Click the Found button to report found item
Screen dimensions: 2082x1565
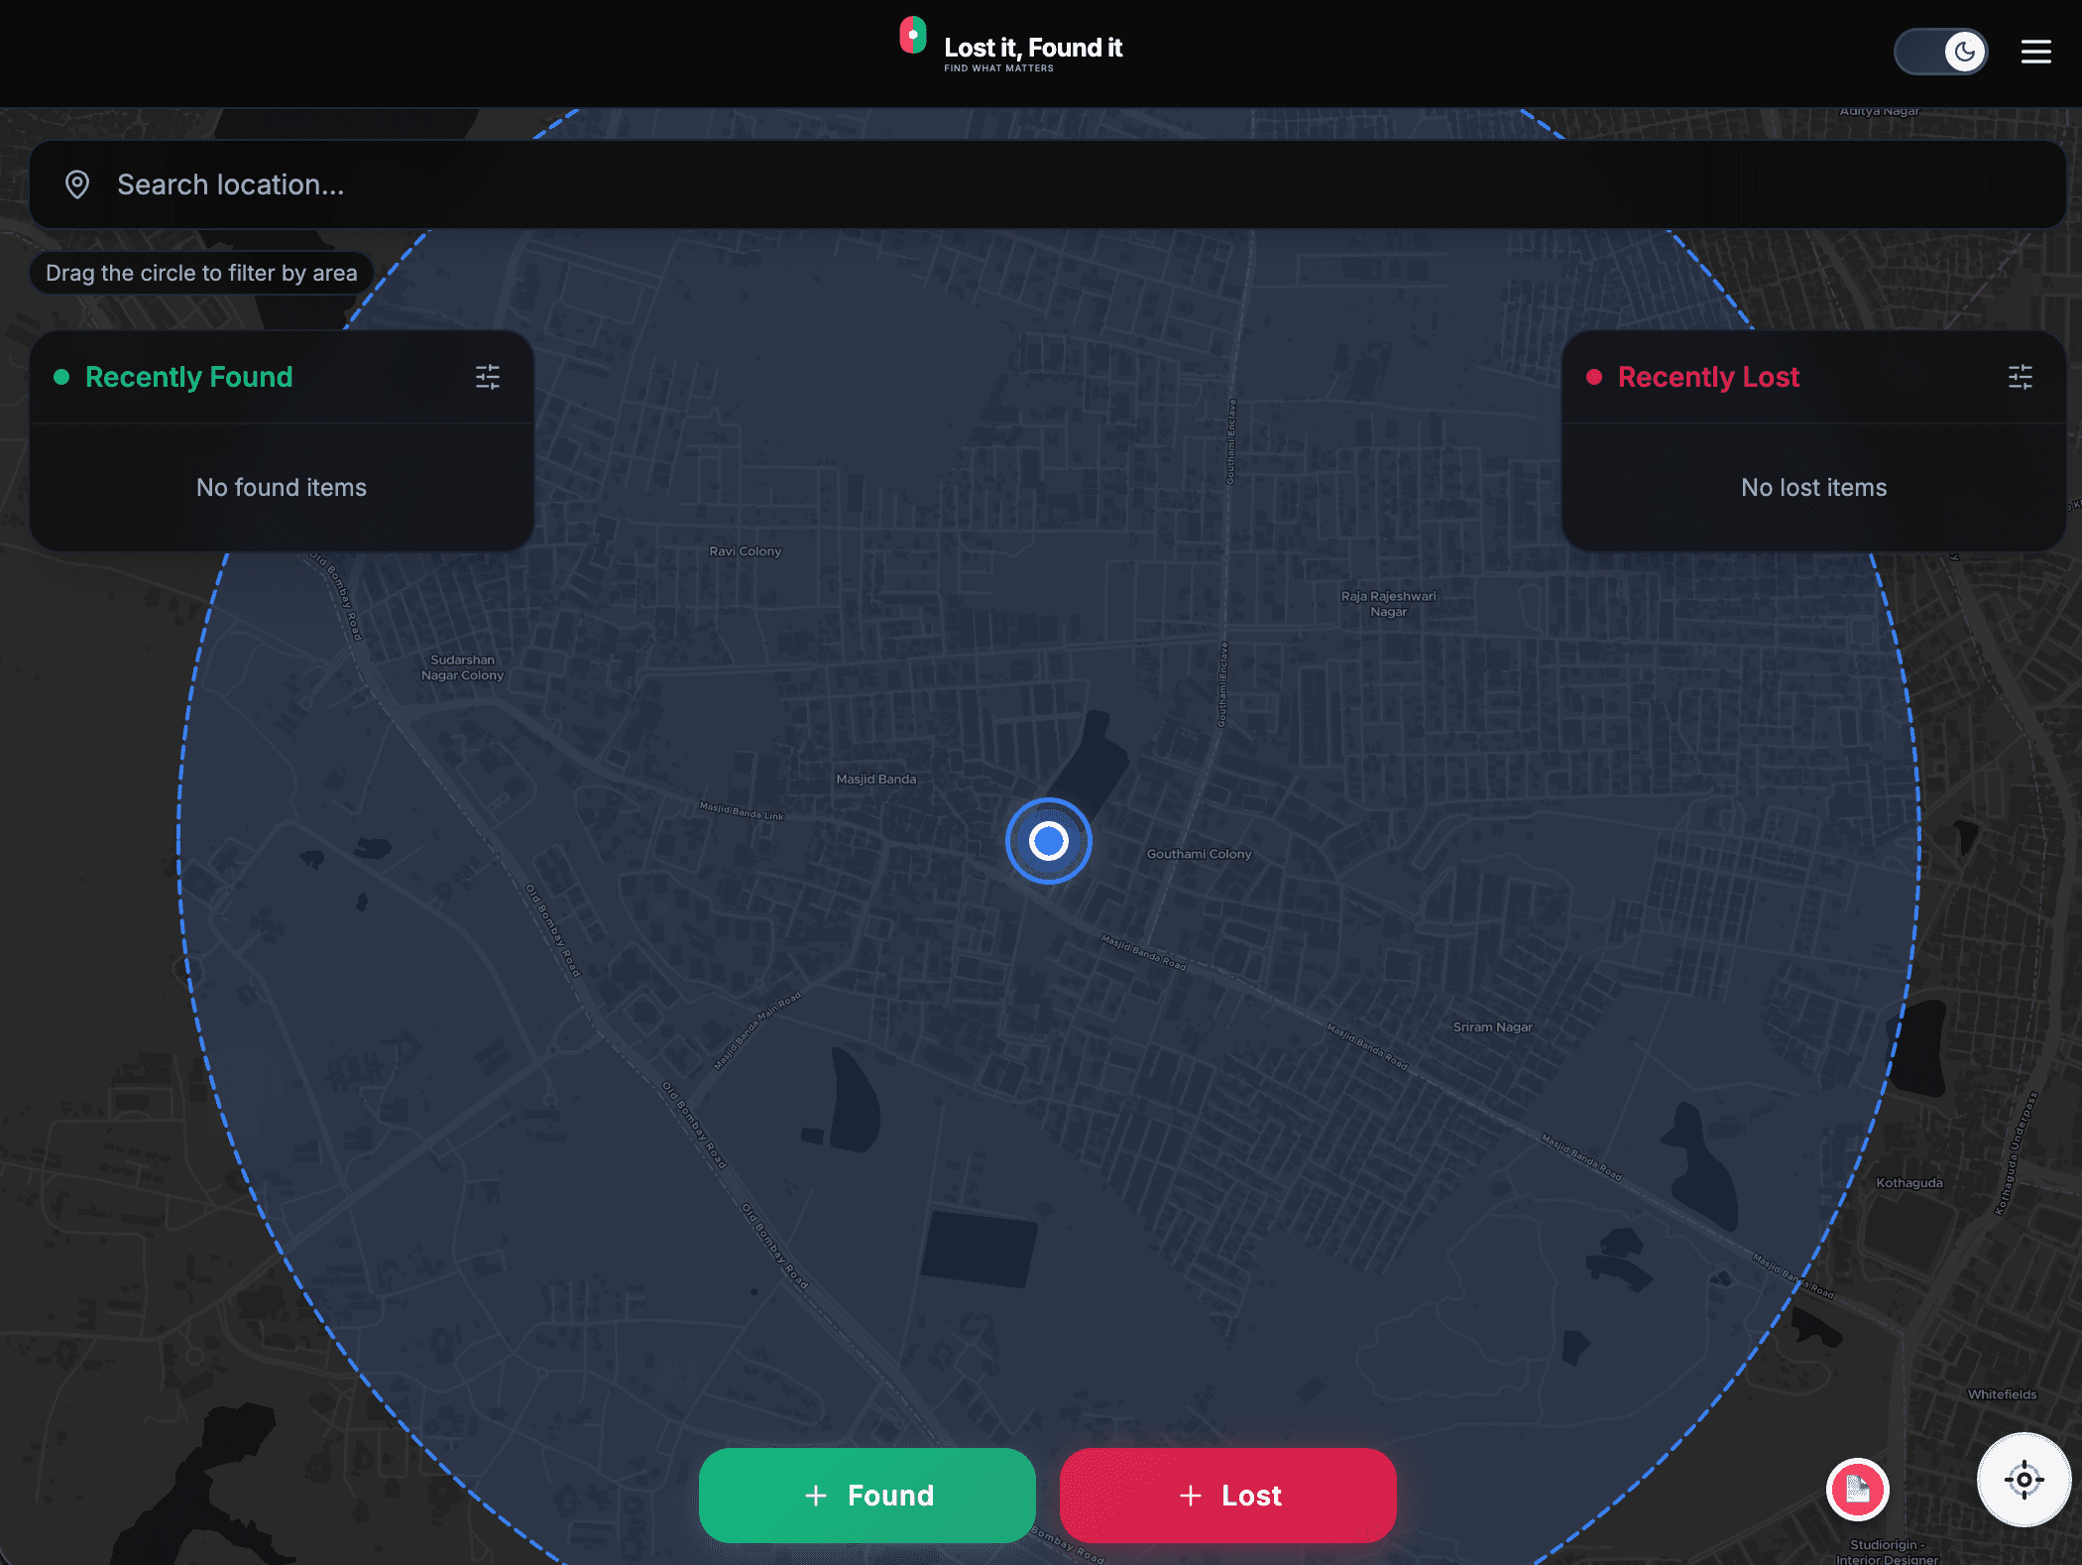tap(867, 1496)
